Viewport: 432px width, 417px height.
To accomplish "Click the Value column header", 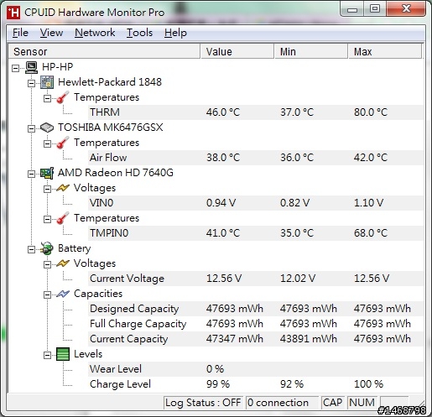I will [237, 51].
